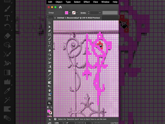Image resolution: width=165 pixels, height=124 pixels.
Task: Go to the next artboard
Action: (x=96, y=123)
